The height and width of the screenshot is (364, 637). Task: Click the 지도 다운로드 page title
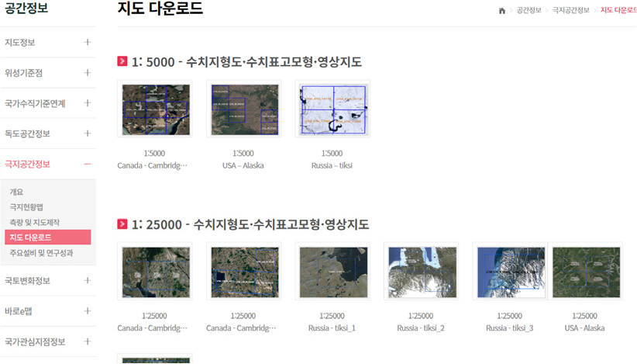point(160,8)
